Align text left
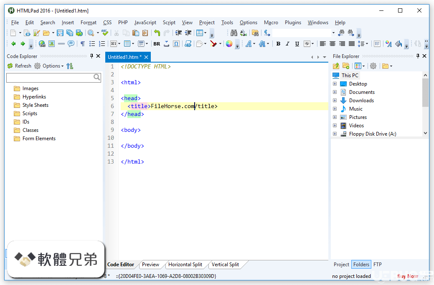Screen dimensions: 434x285 tap(323, 44)
